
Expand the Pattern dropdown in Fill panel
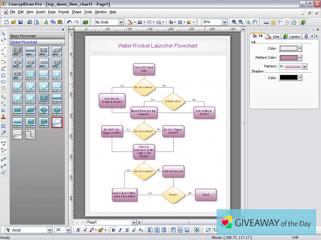coord(304,66)
